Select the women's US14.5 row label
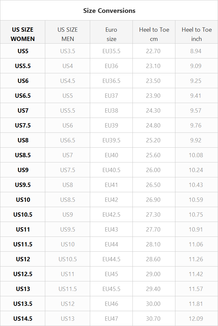 23,319
